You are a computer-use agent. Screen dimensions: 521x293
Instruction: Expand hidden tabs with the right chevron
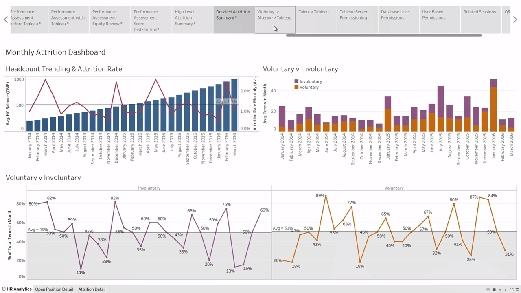[515, 19]
